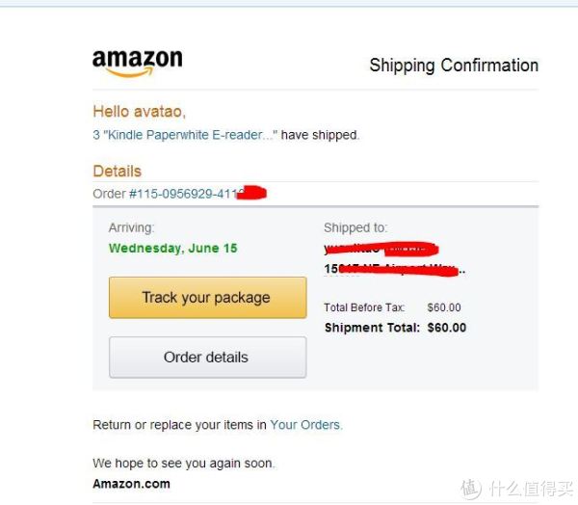Select the Total Before Tax amount

tap(444, 307)
